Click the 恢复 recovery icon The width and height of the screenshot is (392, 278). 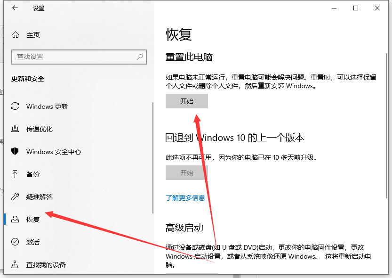pyautogui.click(x=16, y=220)
